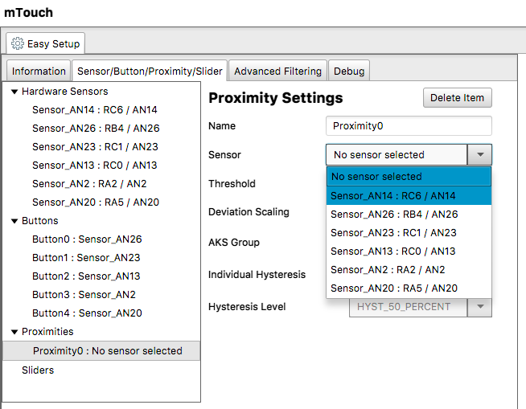Select Sensor_AN2 : RA2 / AN2 in tree
This screenshot has width=526, height=409.
89,184
